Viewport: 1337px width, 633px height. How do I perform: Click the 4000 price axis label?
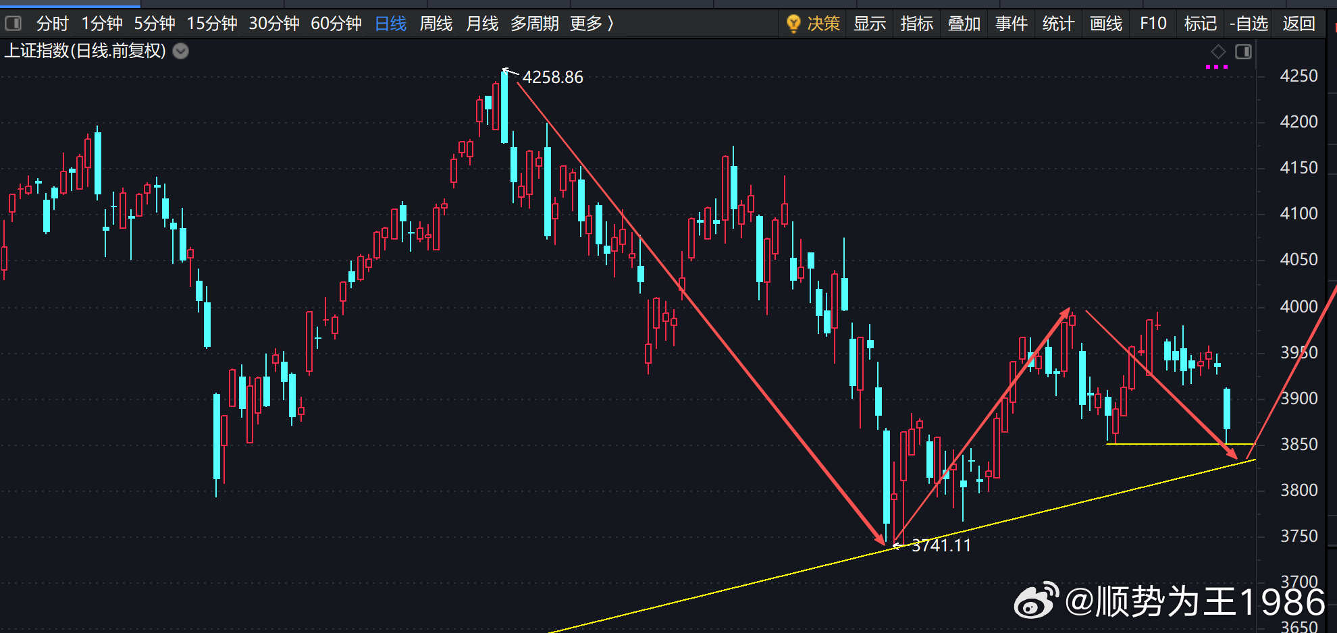[1299, 306]
